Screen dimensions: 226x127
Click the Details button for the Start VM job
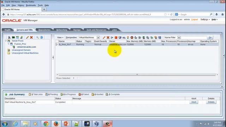coord(211,102)
